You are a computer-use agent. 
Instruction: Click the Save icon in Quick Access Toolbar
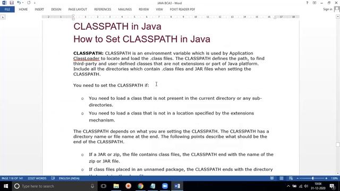[x=12, y=3]
